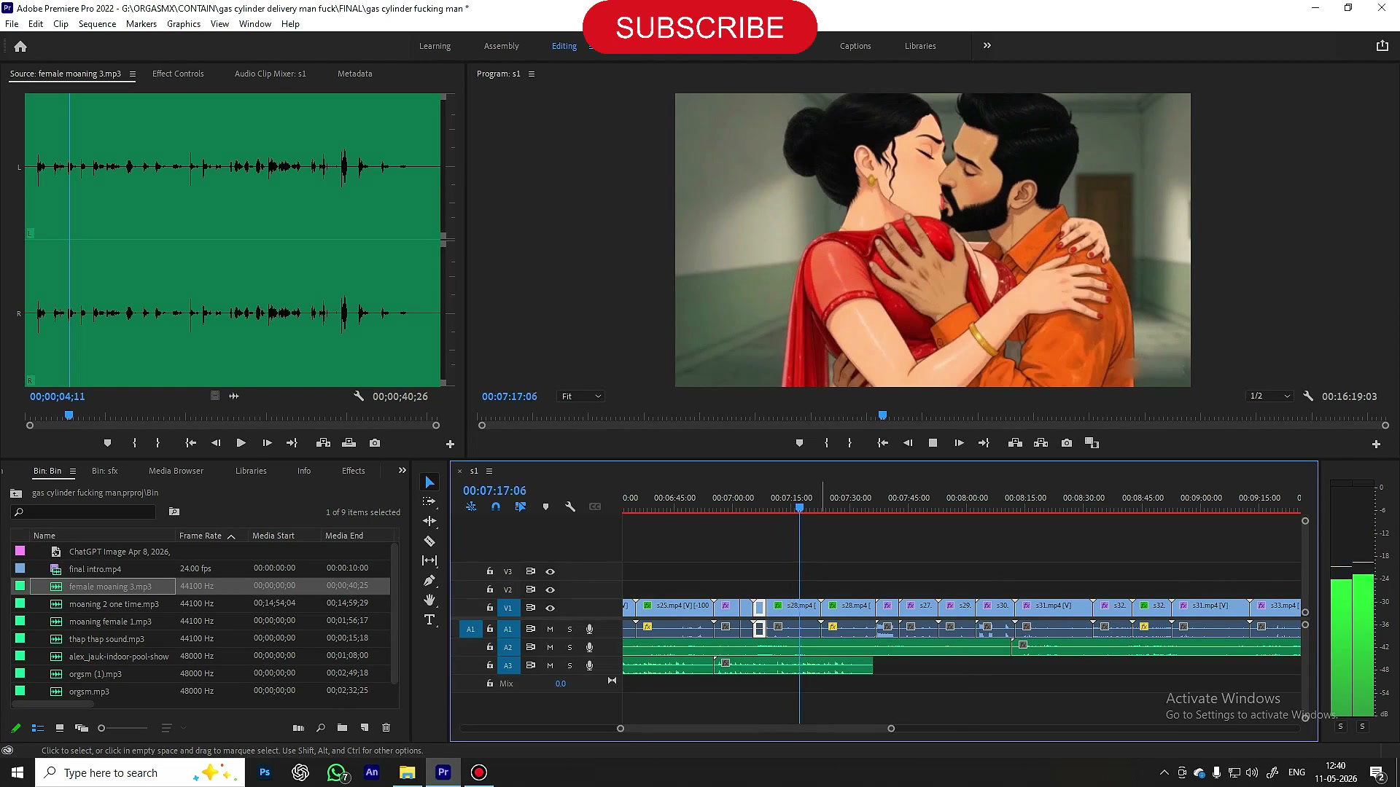Switch to Media Browser tab
This screenshot has height=787, width=1400.
coord(176,471)
